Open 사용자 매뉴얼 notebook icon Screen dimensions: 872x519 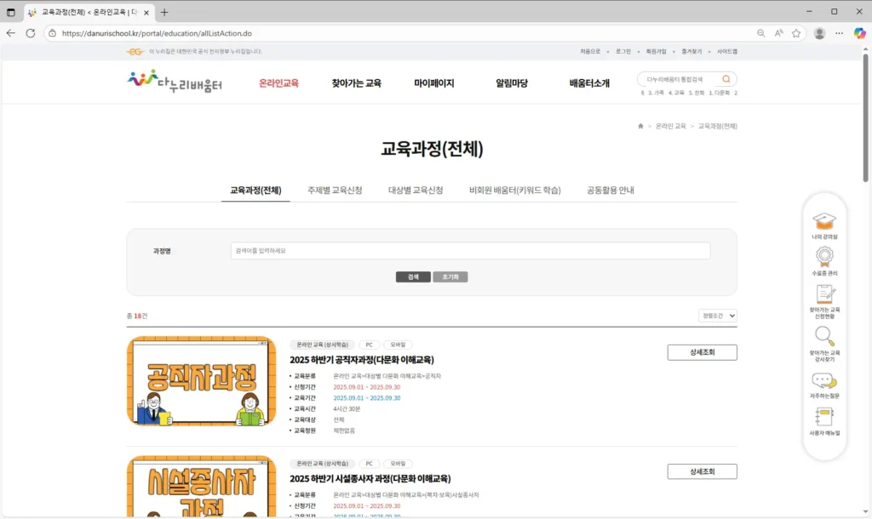pyautogui.click(x=823, y=417)
